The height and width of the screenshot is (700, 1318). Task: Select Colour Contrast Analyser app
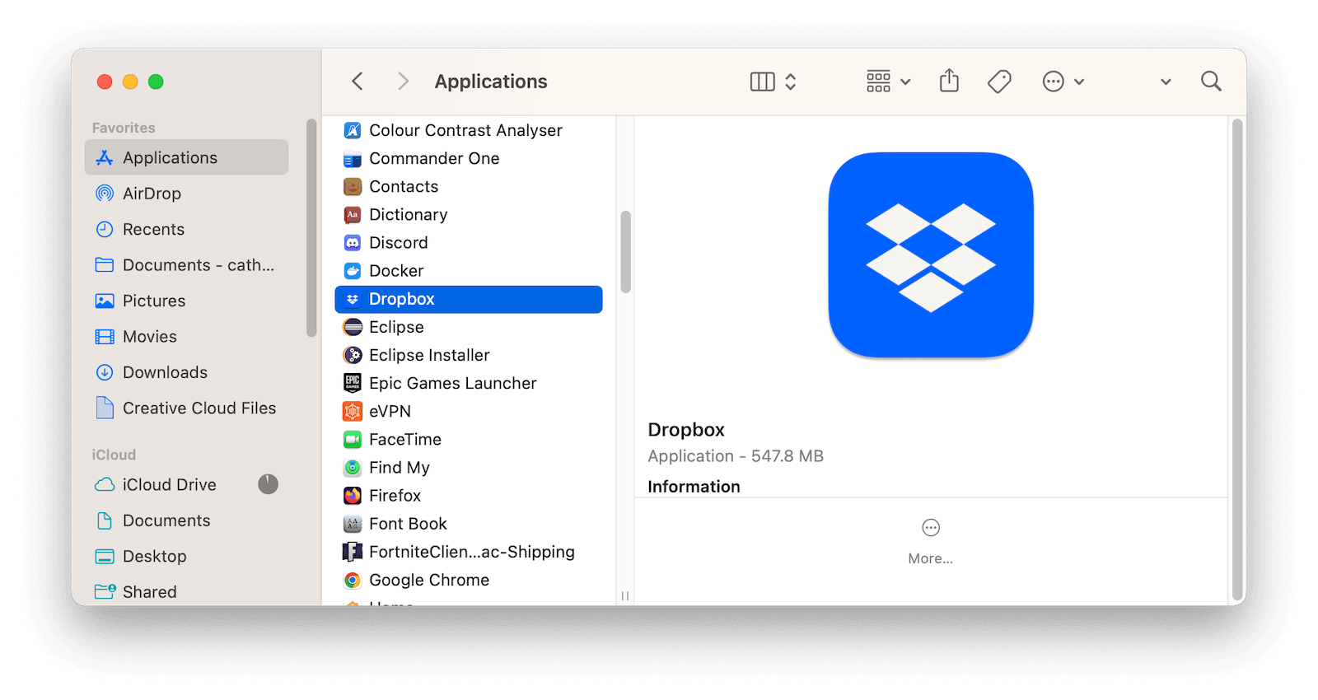(469, 130)
